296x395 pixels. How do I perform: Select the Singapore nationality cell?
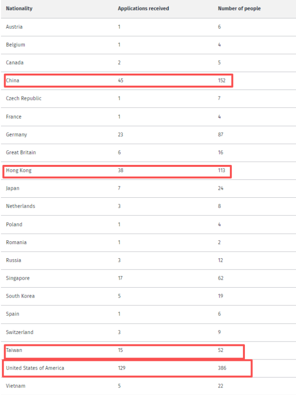tap(18, 278)
